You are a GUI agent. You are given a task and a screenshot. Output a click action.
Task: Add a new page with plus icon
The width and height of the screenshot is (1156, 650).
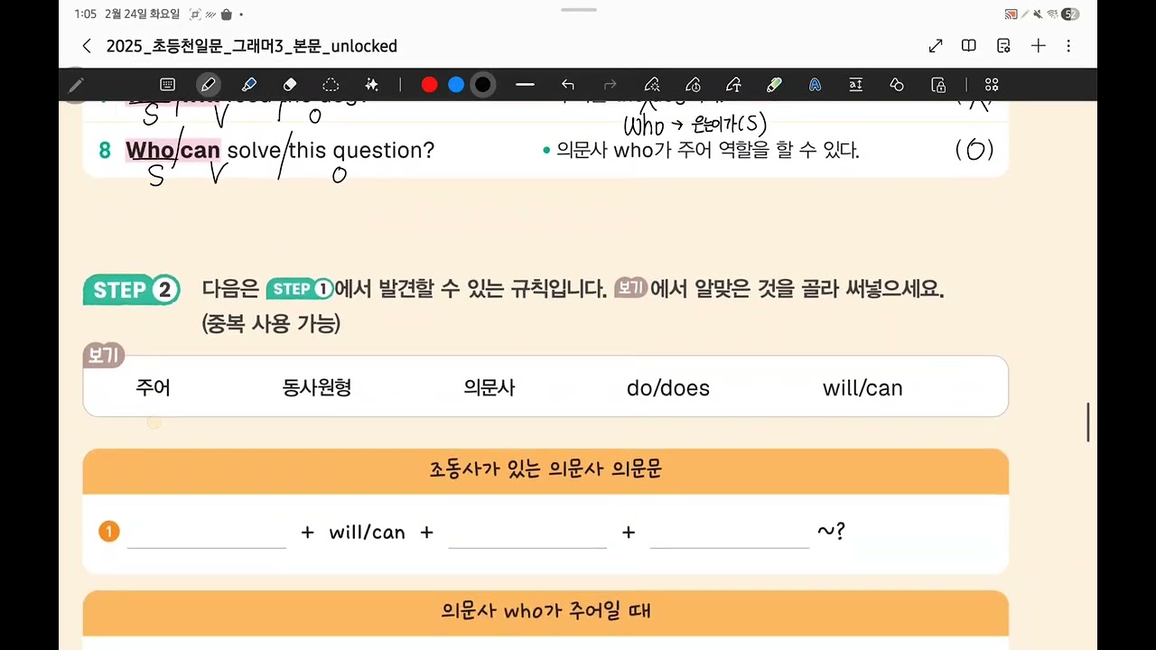(1039, 46)
